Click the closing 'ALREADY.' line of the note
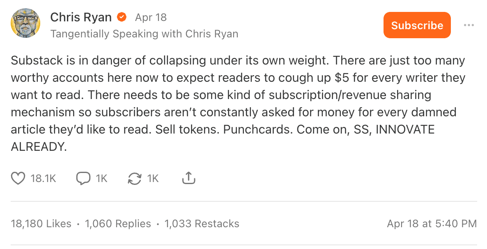The width and height of the screenshot is (487, 249). click(39, 147)
